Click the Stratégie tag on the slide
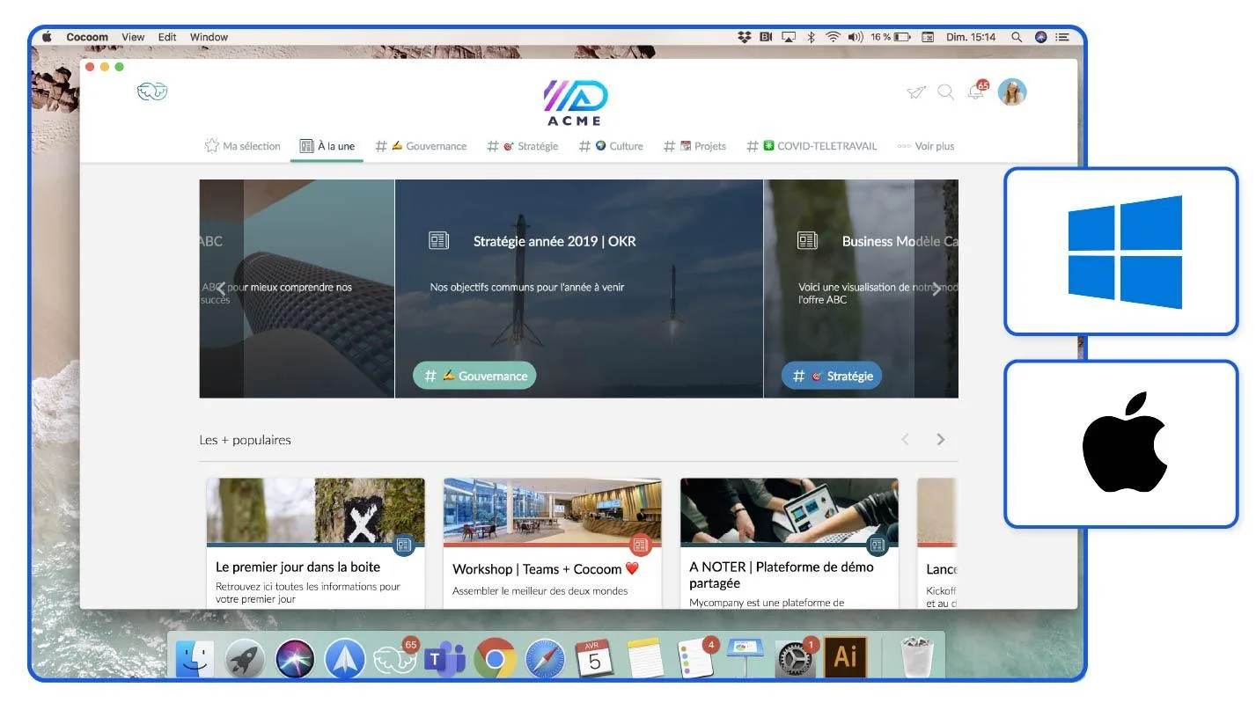Viewport: 1256px width, 710px height. [x=832, y=376]
